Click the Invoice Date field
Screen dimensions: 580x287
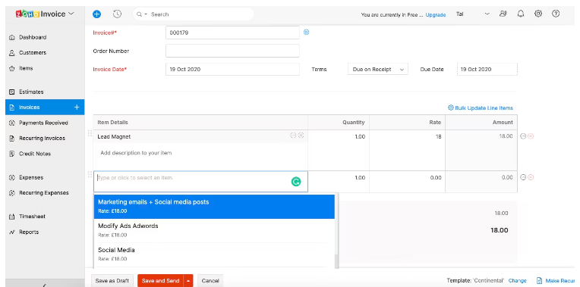[232, 70]
